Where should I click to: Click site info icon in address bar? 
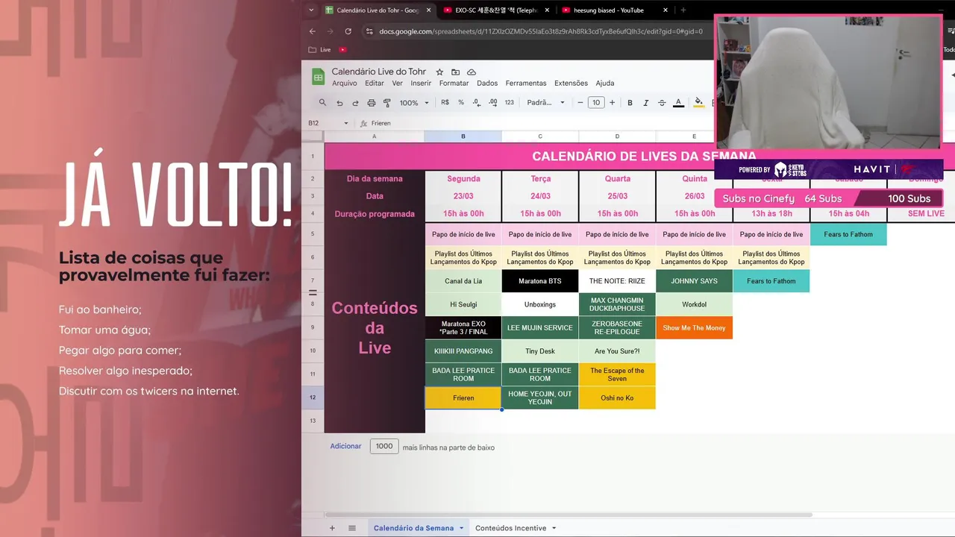pyautogui.click(x=369, y=31)
